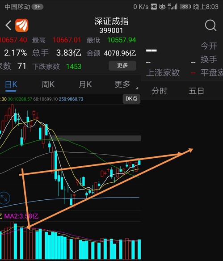Tap the eye-comfort status bar icon
Screen dimensions: 223x261
162,7
